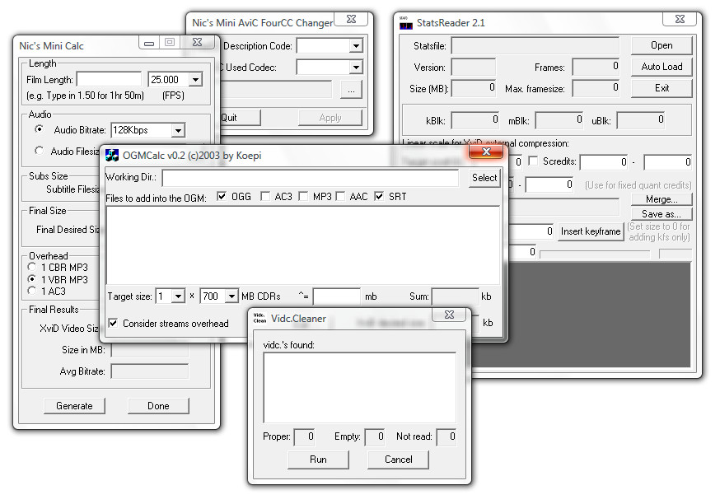Click the Save as... button
Image resolution: width=720 pixels, height=504 pixels.
pos(662,214)
